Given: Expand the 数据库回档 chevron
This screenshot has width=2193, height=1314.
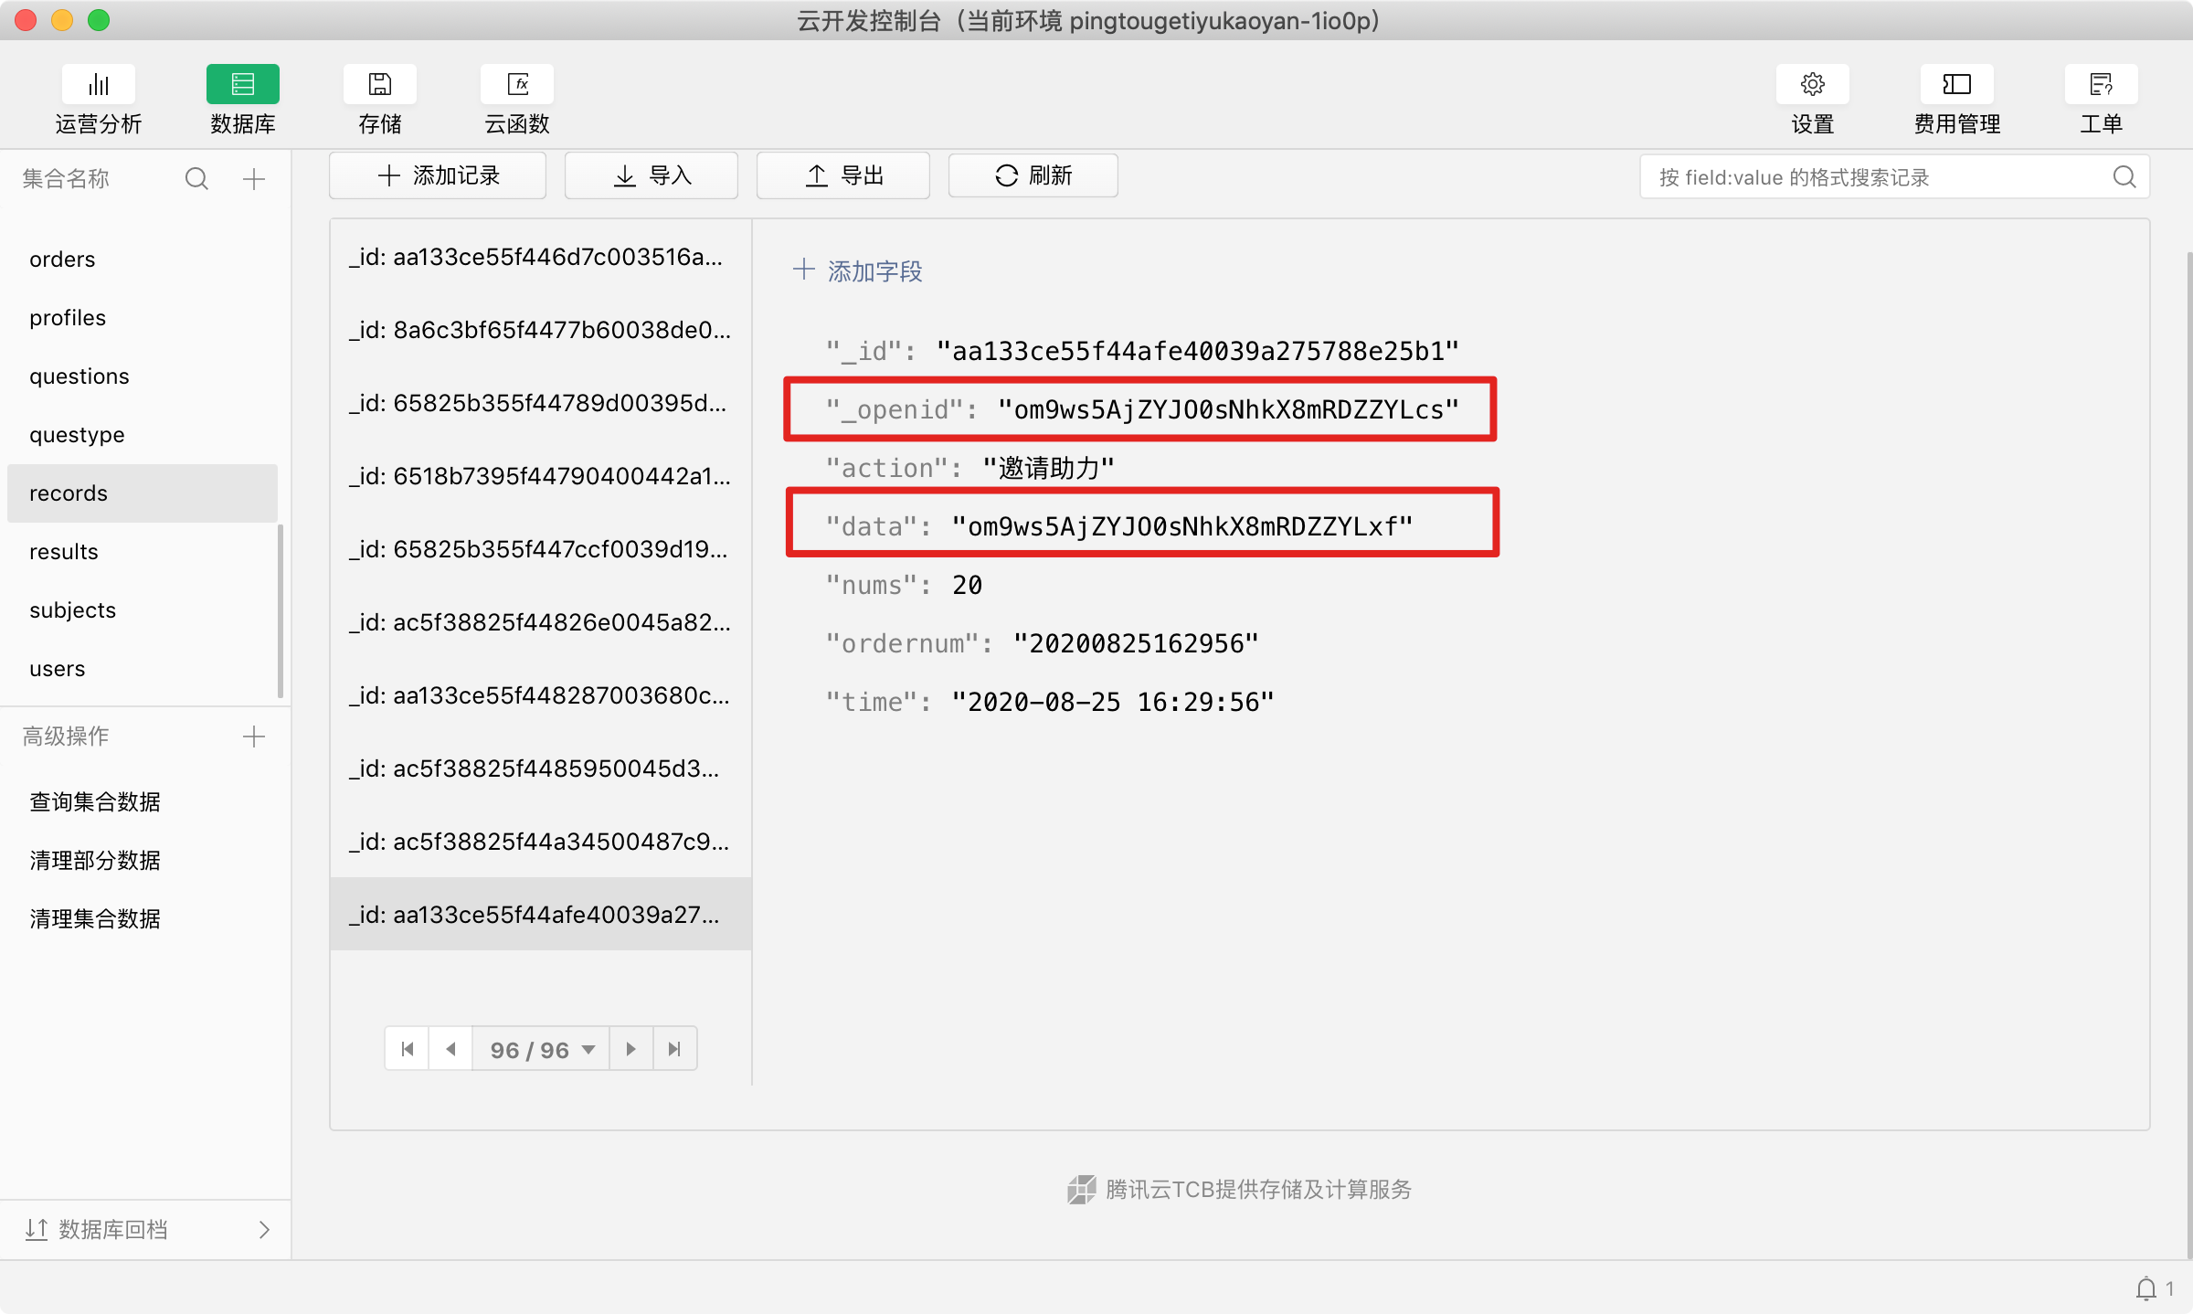Looking at the screenshot, I should pos(264,1230).
